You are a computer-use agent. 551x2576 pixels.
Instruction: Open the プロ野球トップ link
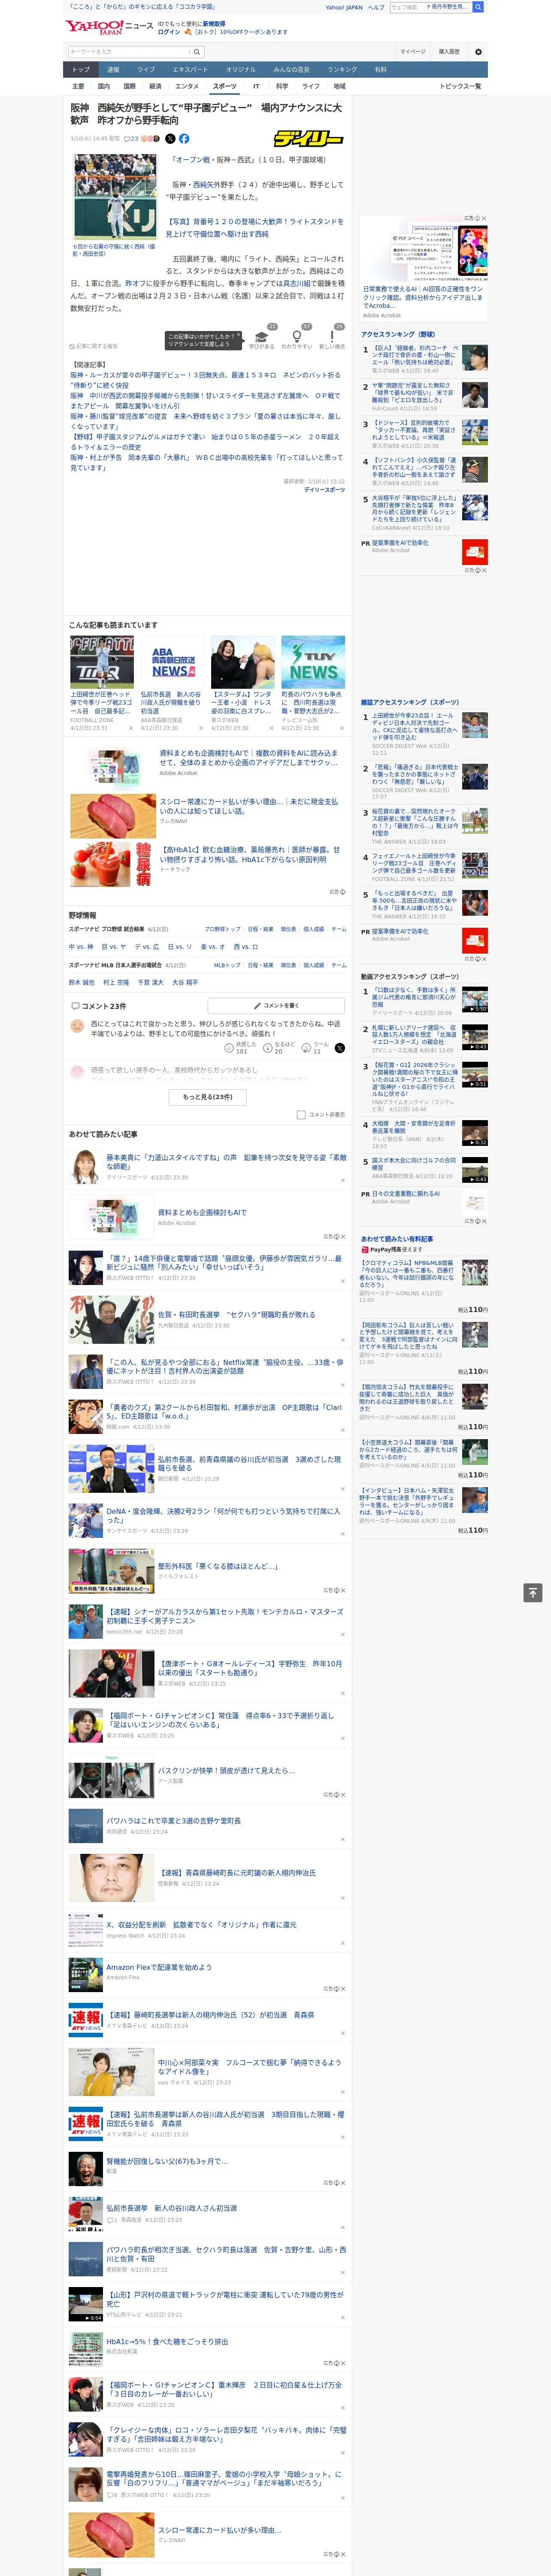click(x=222, y=929)
